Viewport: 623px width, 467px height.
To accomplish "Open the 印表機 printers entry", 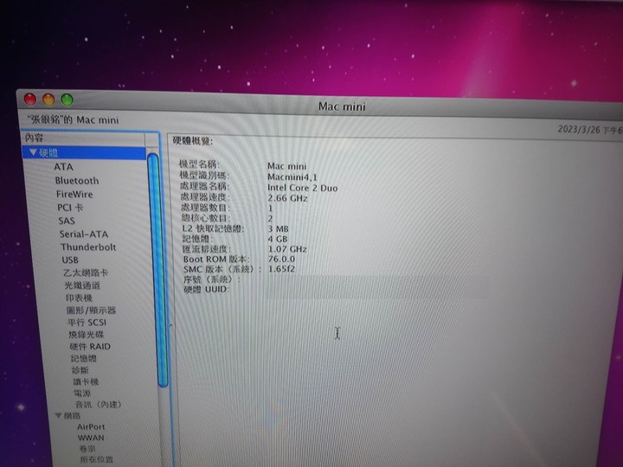I will (x=79, y=297).
